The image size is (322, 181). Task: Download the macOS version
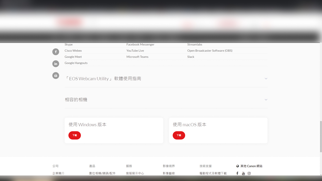click(x=179, y=135)
